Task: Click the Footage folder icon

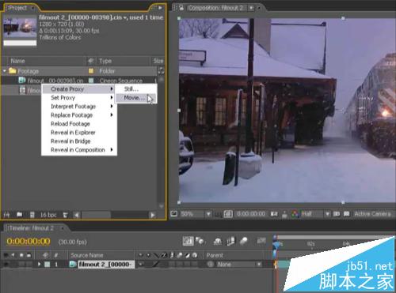Action: coord(13,71)
